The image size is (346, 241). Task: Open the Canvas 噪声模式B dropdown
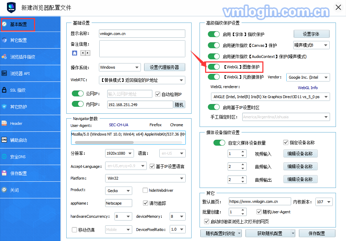point(311,45)
